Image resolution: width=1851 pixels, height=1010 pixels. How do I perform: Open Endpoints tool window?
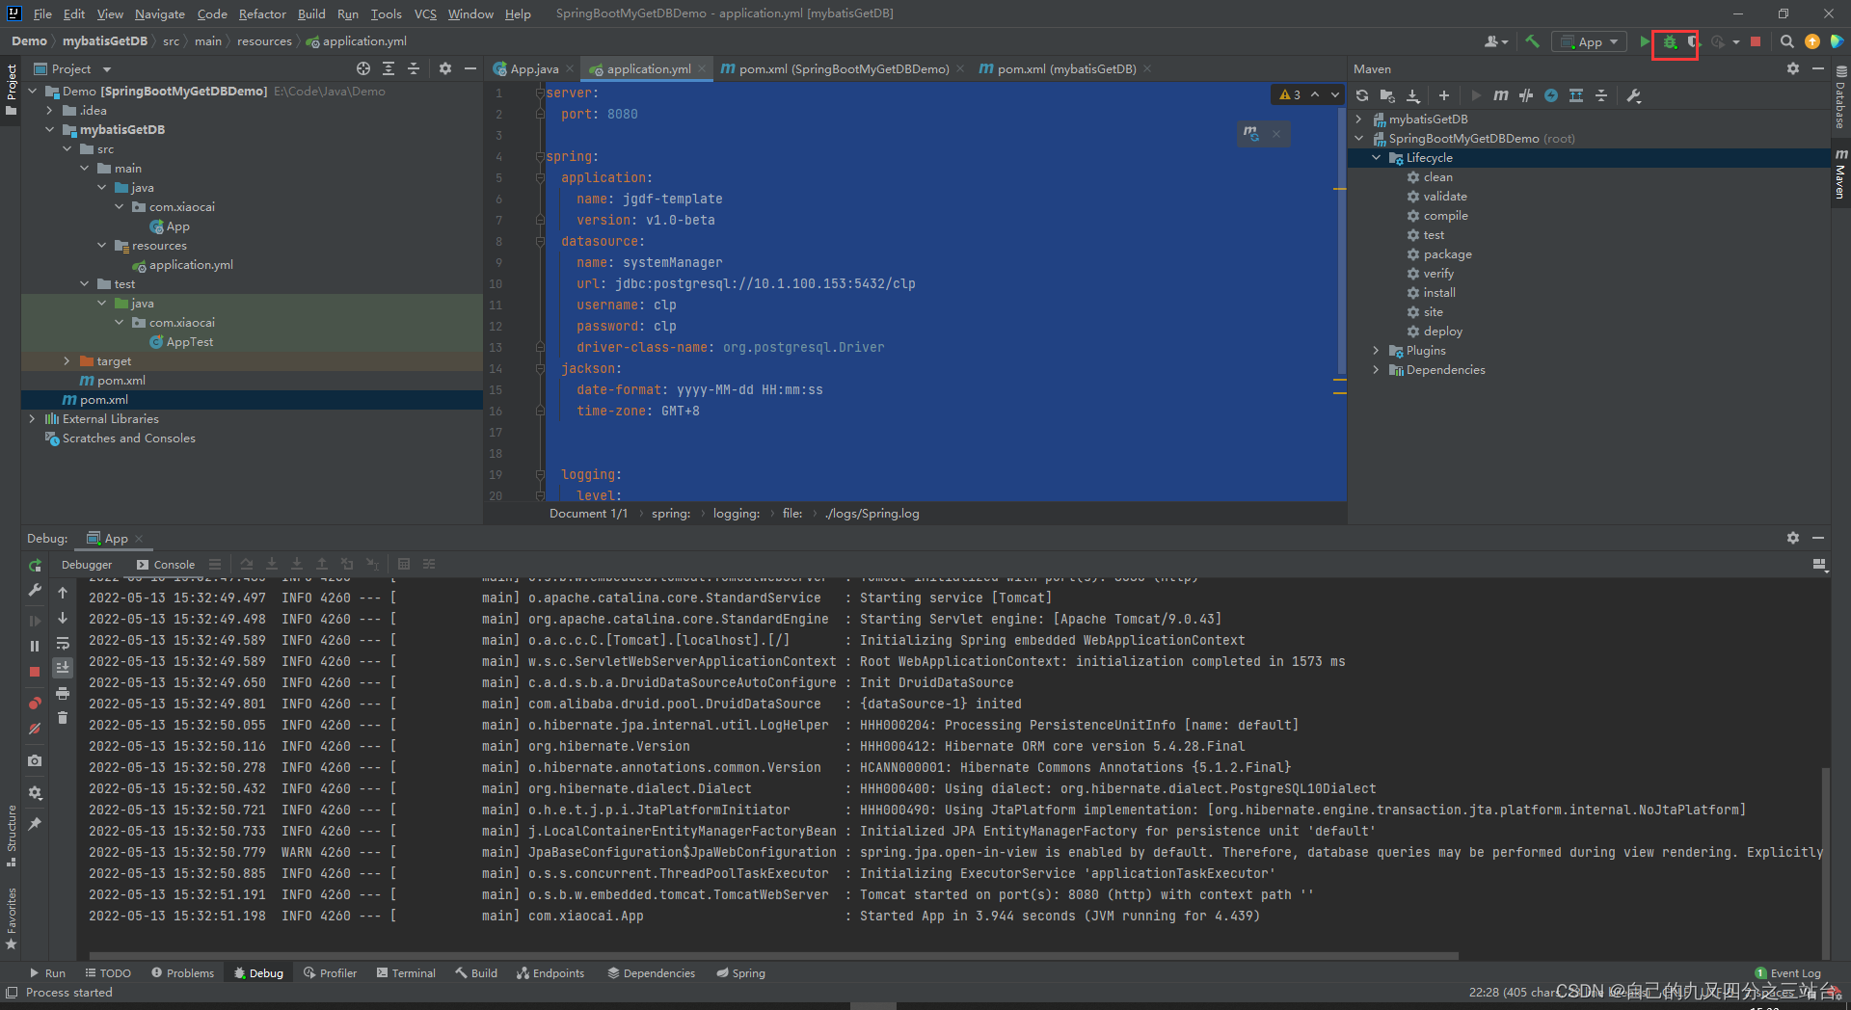point(550,973)
